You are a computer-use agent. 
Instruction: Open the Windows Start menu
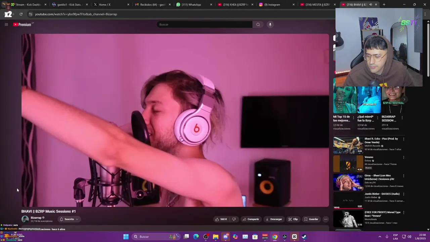[x=126, y=237]
